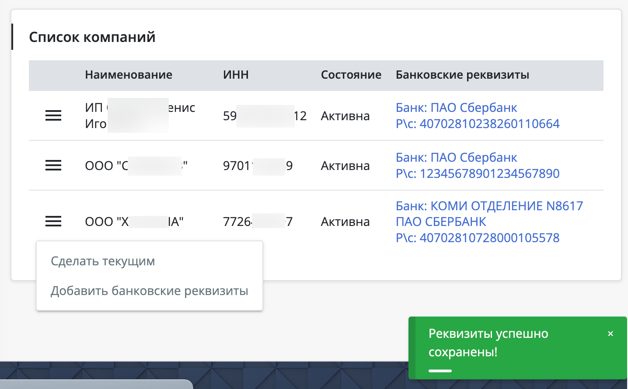Select 'Сделать текущим' from the context menu

click(x=103, y=261)
